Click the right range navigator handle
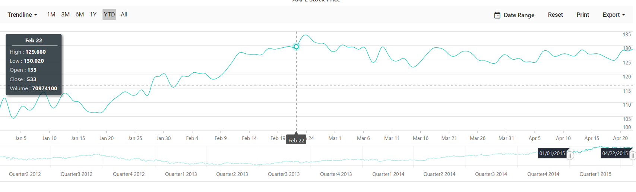 [633, 155]
